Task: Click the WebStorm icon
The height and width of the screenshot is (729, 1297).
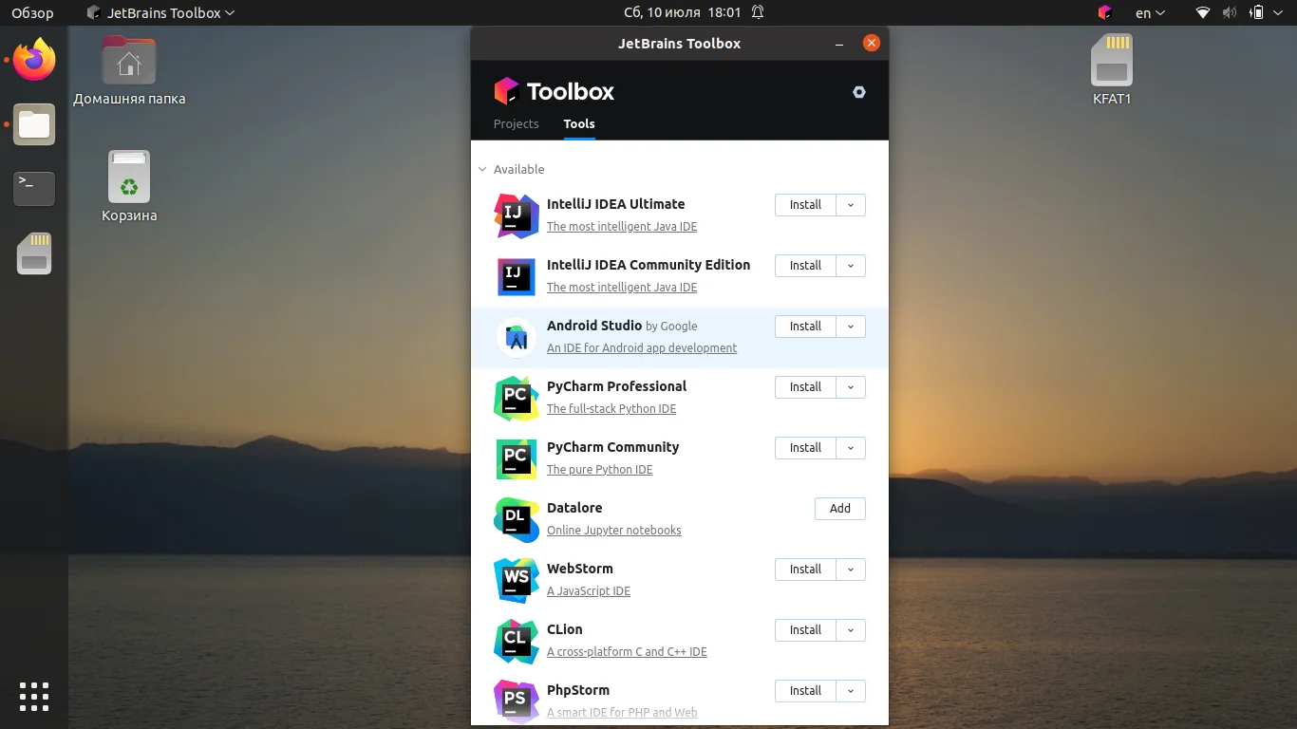Action: 517,580
